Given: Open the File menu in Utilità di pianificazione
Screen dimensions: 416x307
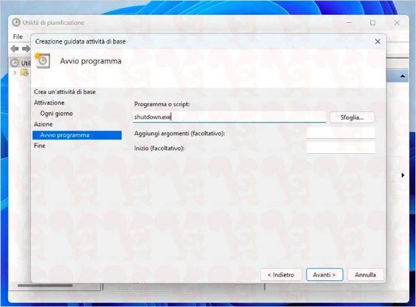Looking at the screenshot, I should tap(18, 37).
